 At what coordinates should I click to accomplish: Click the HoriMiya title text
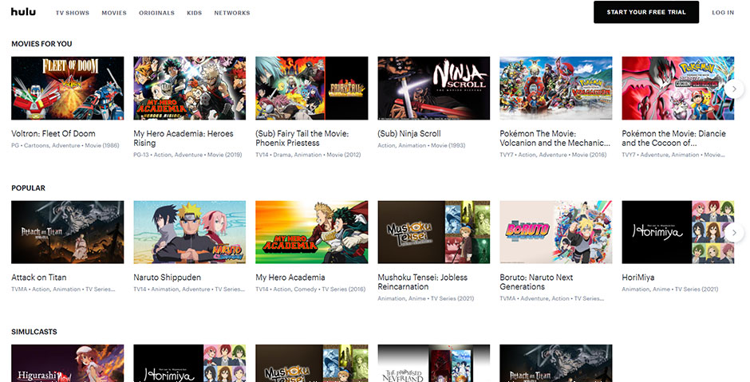638,278
